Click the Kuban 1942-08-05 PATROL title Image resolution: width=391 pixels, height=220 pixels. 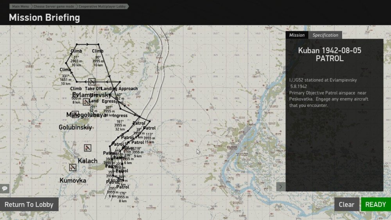click(x=330, y=54)
